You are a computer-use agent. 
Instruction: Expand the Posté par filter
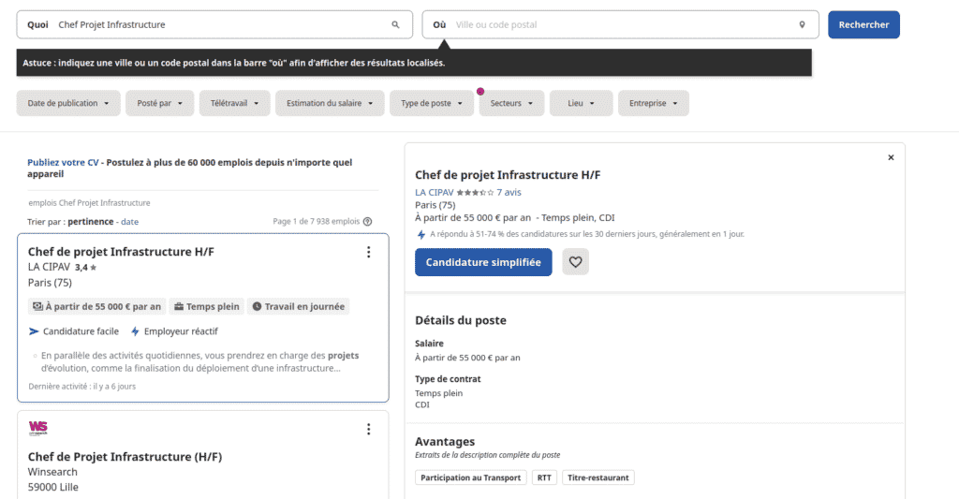coord(159,103)
